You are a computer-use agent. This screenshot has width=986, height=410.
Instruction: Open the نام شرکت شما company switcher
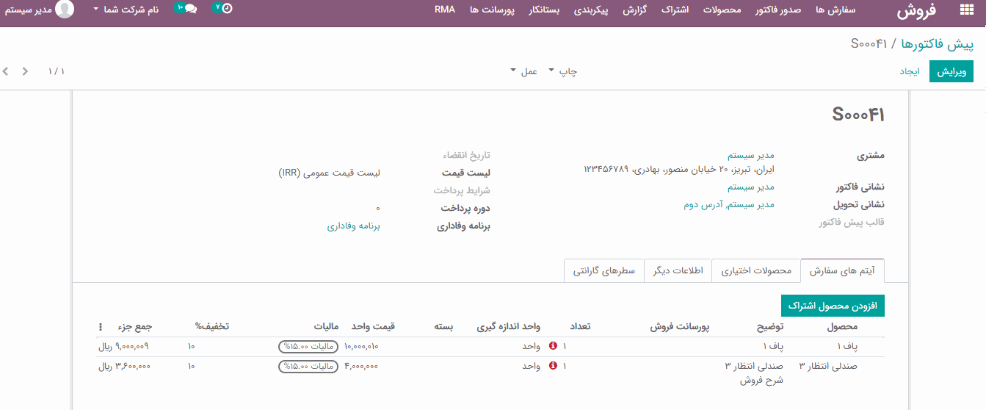(x=126, y=10)
